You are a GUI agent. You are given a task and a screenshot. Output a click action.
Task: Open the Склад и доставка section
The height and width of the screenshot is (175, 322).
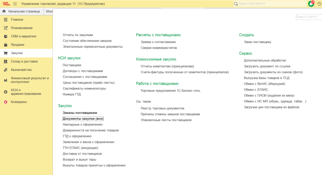(26, 61)
